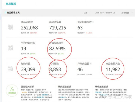Click the 商品浏览量 label
Image resolution: width=135 pixels, height=102 pixels.
tap(55, 22)
